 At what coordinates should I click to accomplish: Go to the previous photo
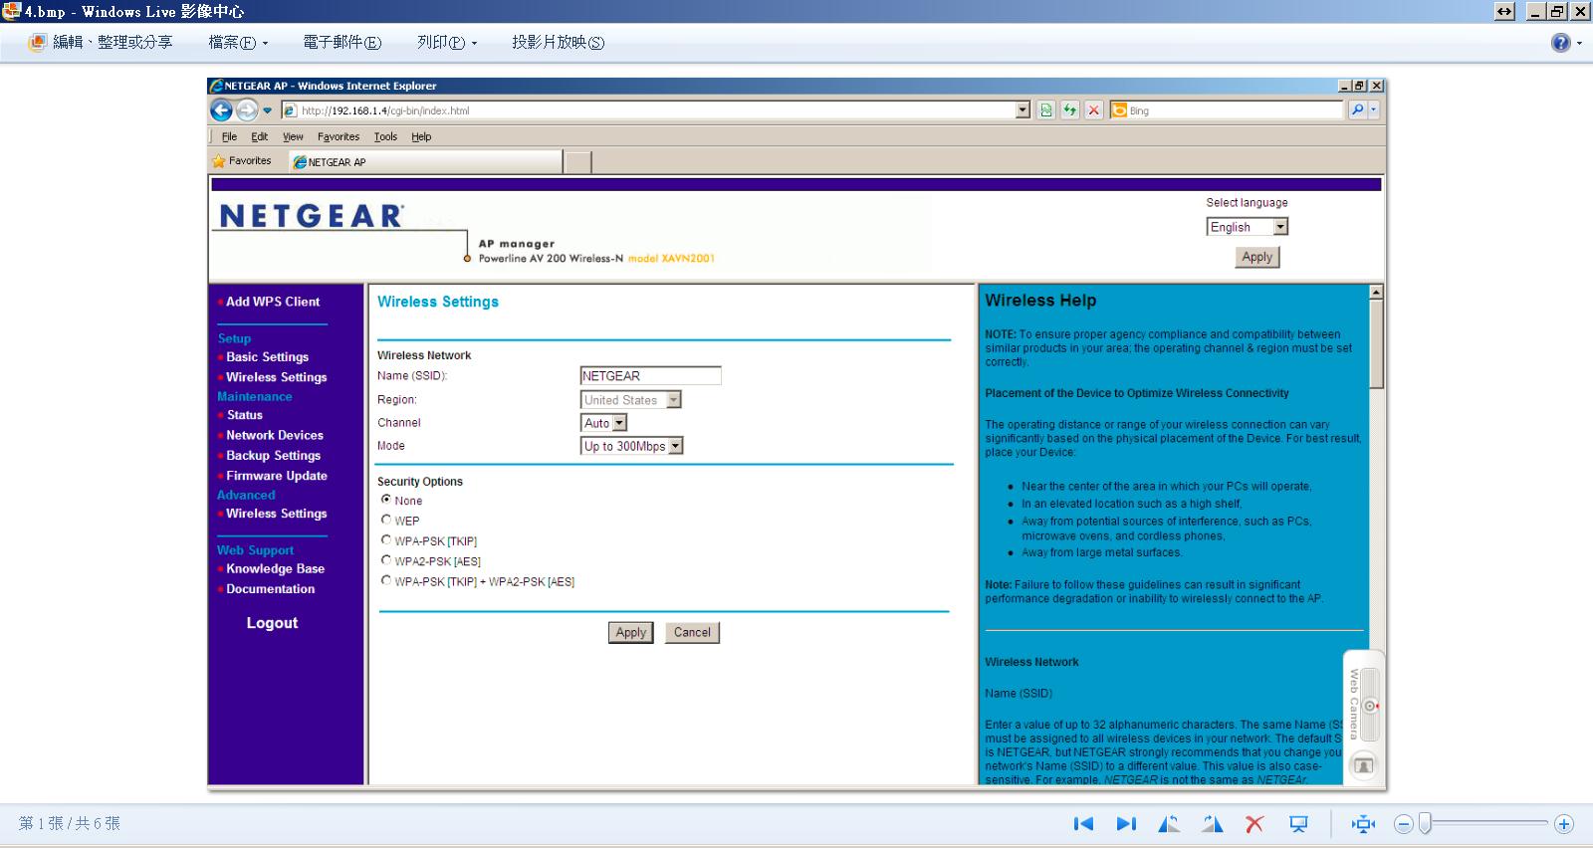[1083, 824]
